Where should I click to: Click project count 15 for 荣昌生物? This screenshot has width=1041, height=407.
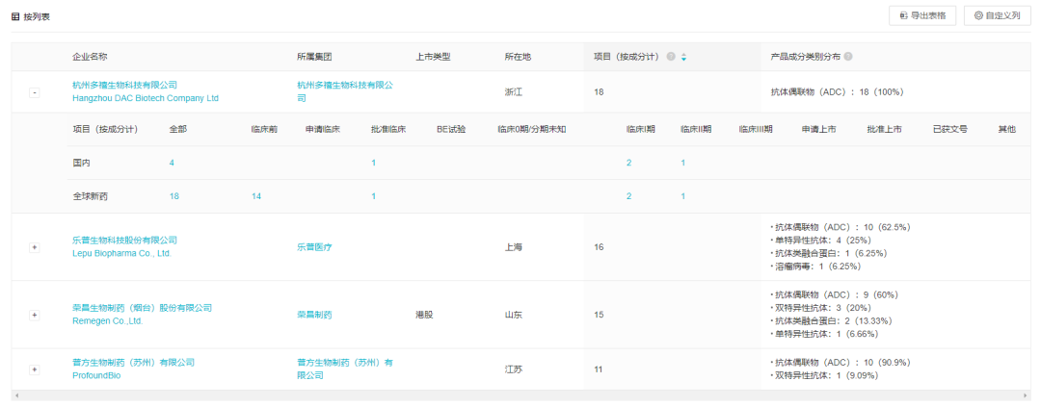click(599, 315)
